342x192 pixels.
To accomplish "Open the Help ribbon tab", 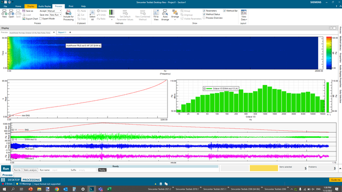I will (84, 6).
